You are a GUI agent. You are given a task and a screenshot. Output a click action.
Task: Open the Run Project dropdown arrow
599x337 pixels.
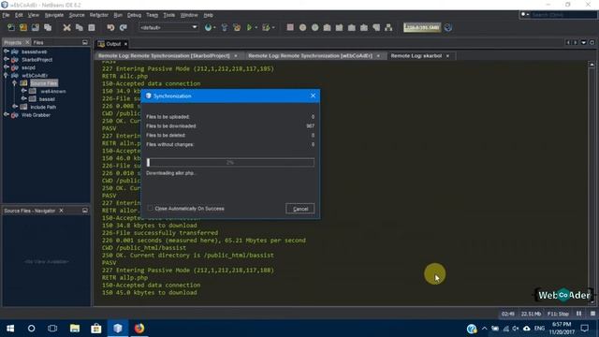[256, 28]
